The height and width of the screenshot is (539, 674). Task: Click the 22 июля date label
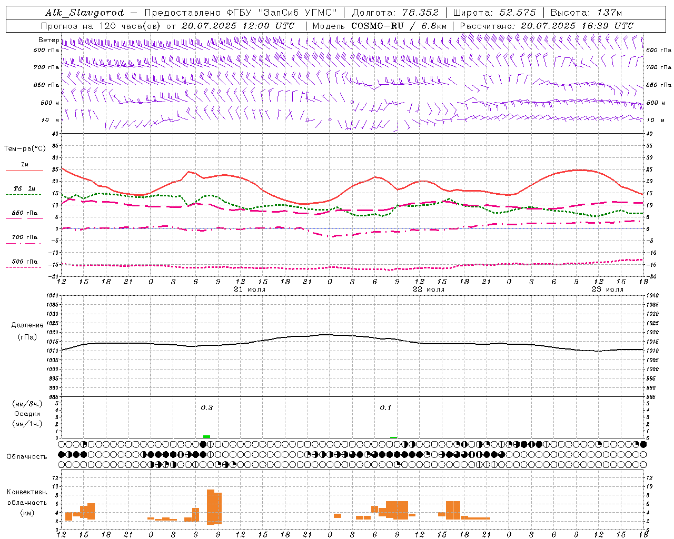click(x=428, y=290)
